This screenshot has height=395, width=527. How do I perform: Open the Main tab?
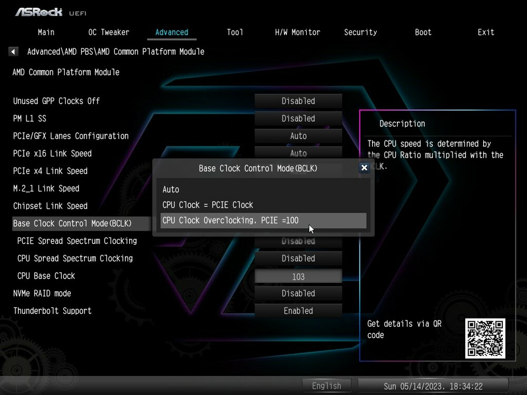(46, 32)
